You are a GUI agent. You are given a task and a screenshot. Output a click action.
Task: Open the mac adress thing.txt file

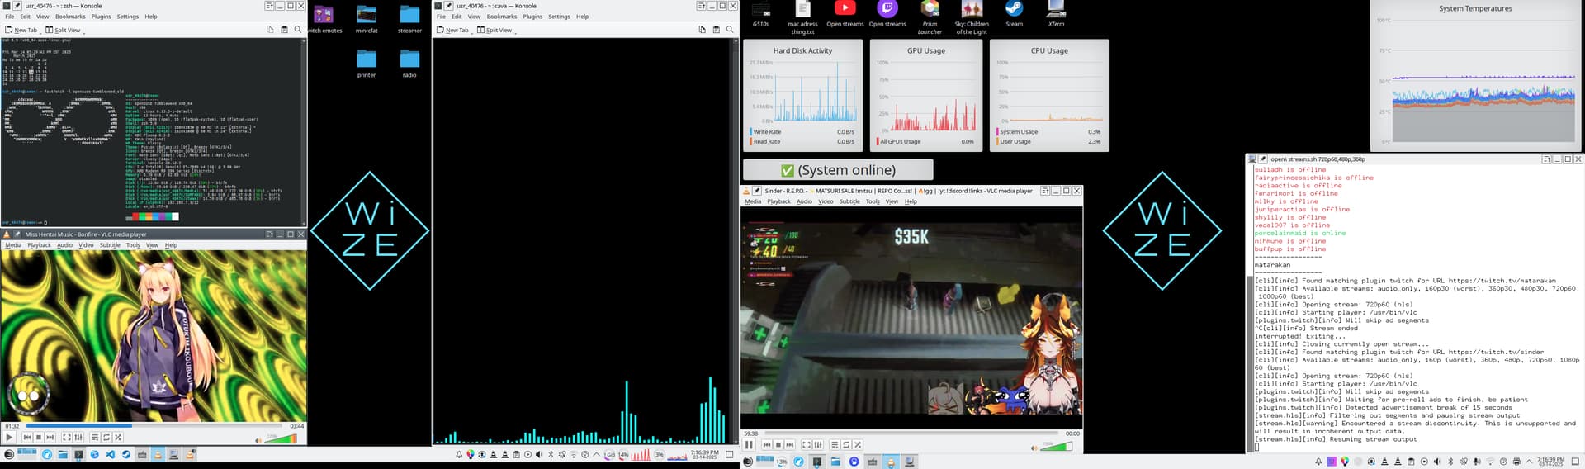pyautogui.click(x=802, y=17)
